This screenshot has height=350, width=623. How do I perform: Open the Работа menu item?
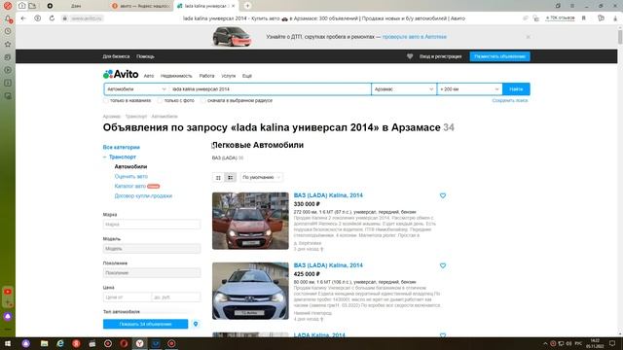206,76
